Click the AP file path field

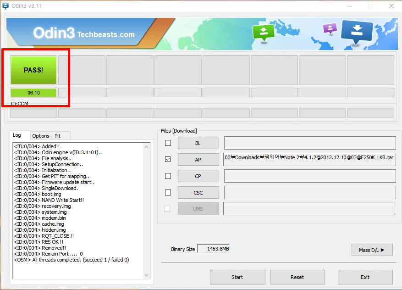click(x=309, y=159)
